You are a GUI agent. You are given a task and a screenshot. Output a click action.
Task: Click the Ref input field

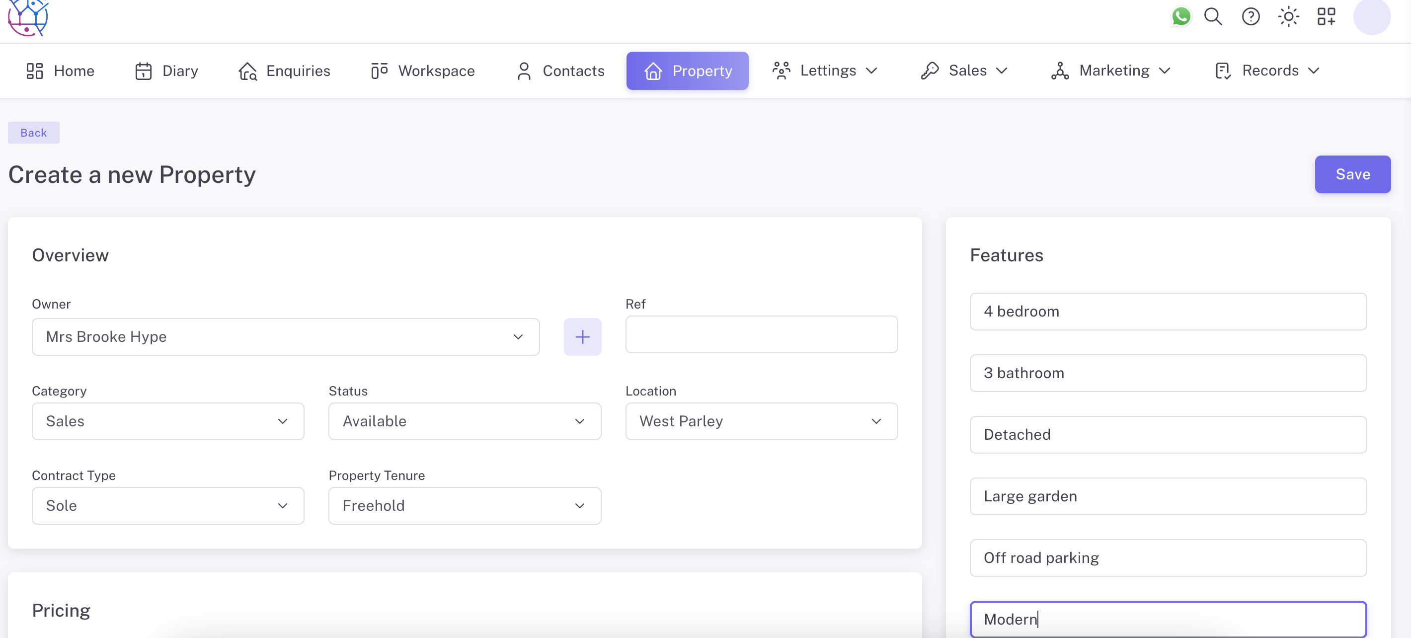coord(761,334)
